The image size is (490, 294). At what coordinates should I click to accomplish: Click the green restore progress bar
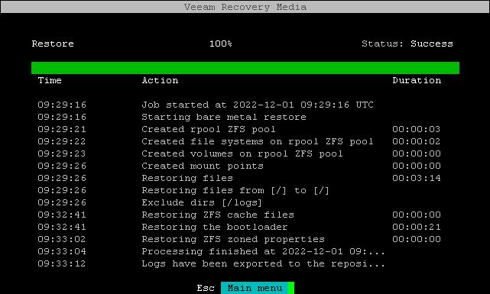pyautogui.click(x=245, y=68)
